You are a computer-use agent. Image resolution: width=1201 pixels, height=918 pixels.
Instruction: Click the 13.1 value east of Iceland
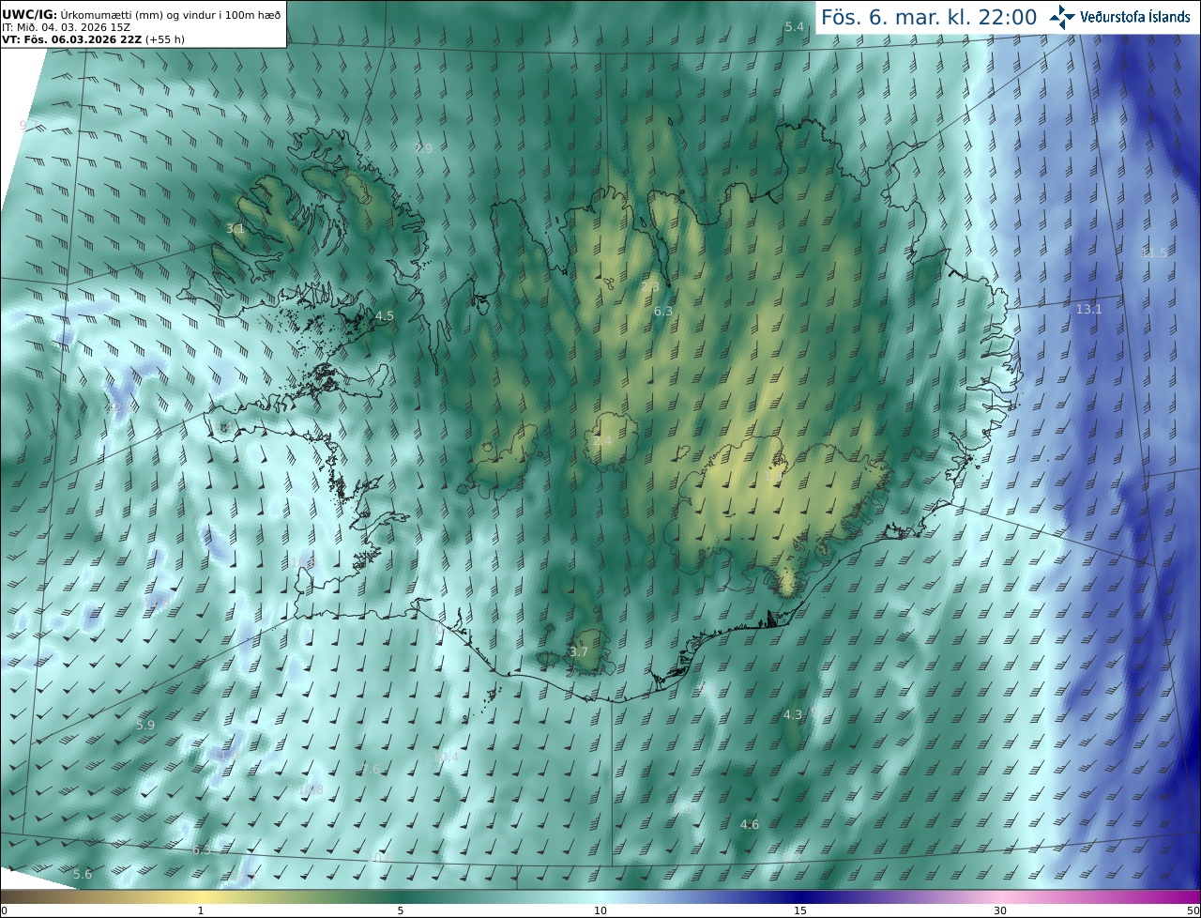click(x=1088, y=309)
